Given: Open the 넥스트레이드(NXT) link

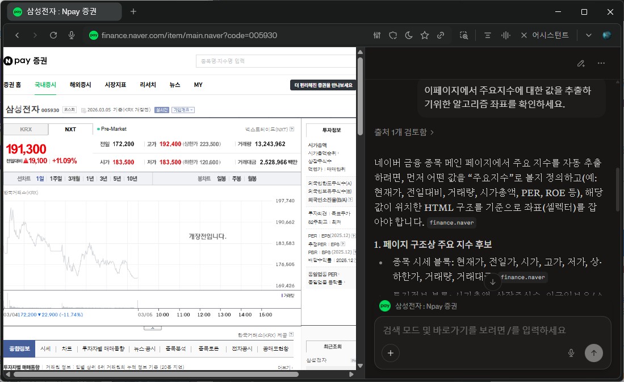Looking at the screenshot, I should (x=267, y=128).
